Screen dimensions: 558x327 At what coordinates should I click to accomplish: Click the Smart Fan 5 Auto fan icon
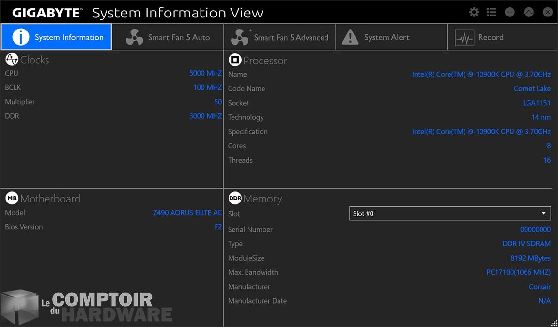pyautogui.click(x=135, y=37)
